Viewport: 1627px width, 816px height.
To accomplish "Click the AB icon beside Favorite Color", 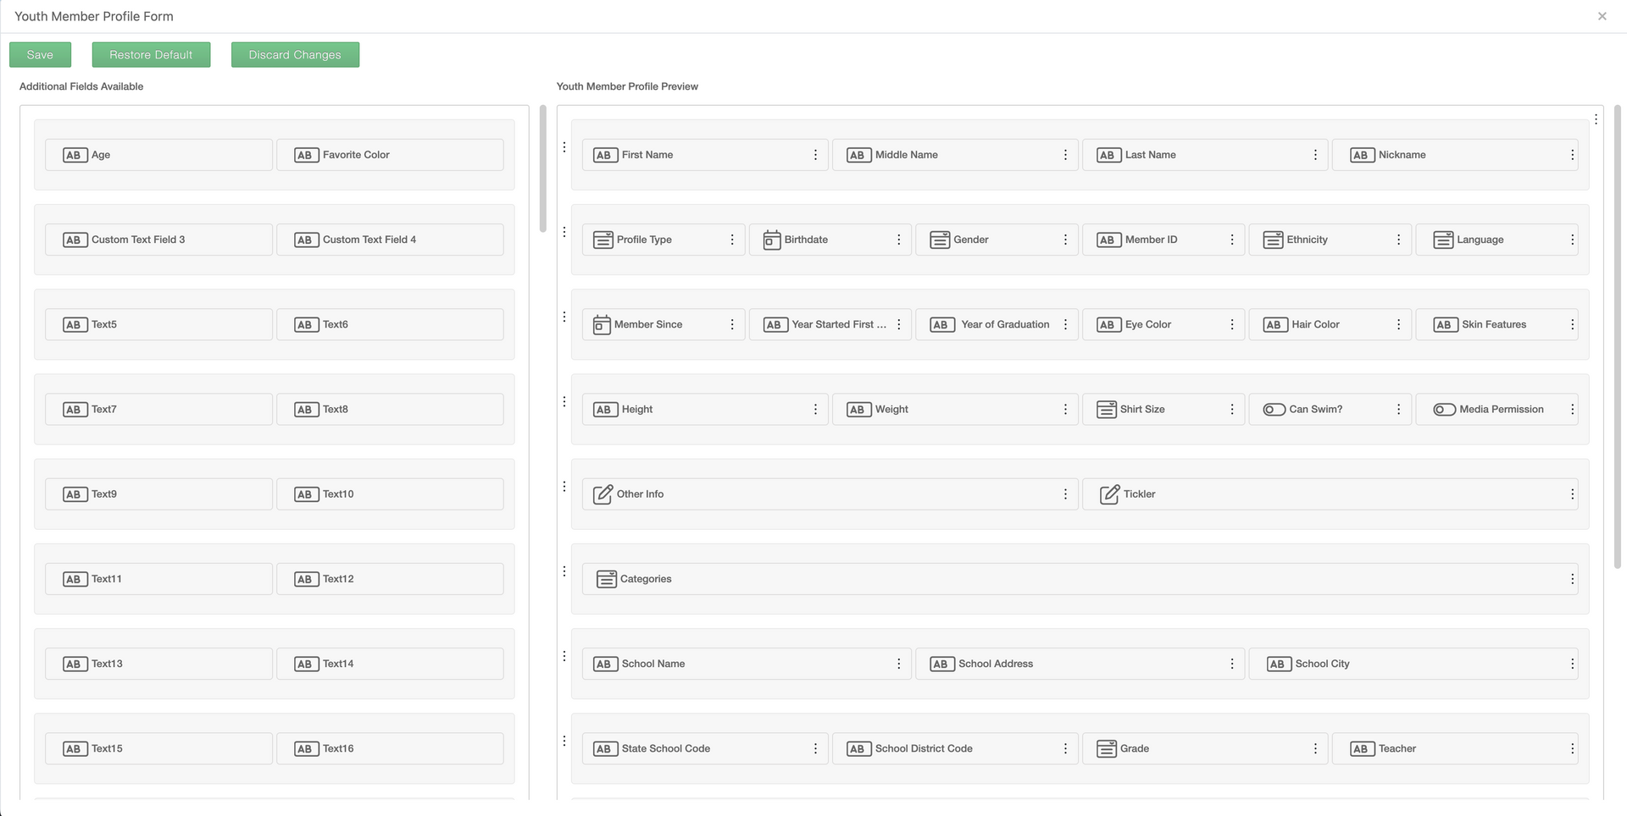I will pyautogui.click(x=306, y=155).
